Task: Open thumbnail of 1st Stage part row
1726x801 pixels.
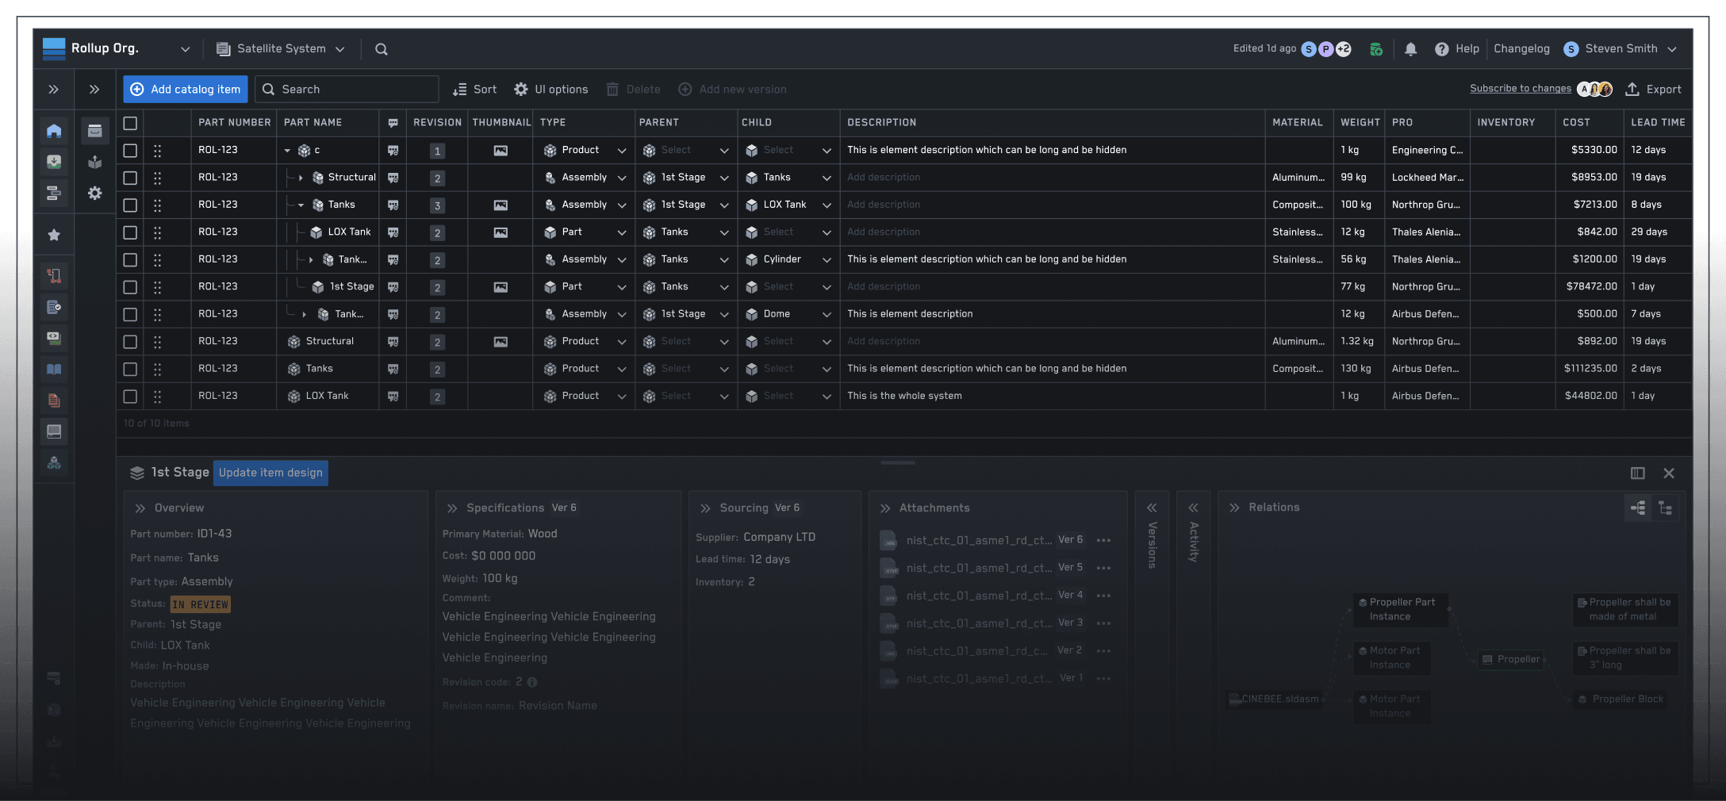Action: 501,287
